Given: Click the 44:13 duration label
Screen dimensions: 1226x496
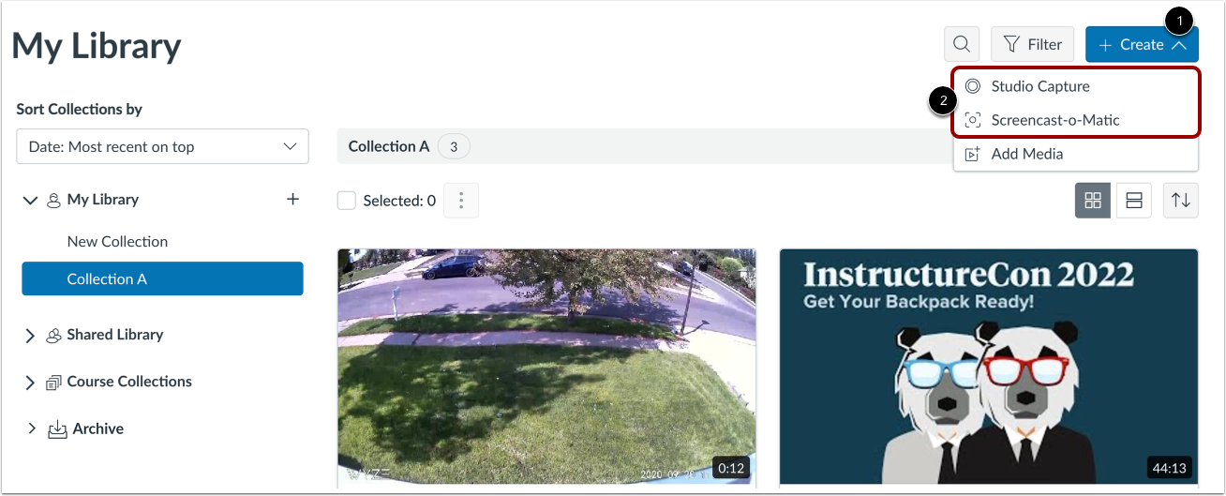Looking at the screenshot, I should coord(1168,467).
